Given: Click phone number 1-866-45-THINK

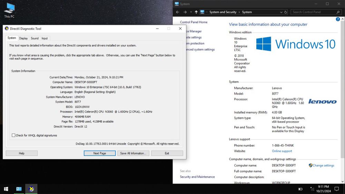Looking at the screenshot, I should tap(283, 146).
